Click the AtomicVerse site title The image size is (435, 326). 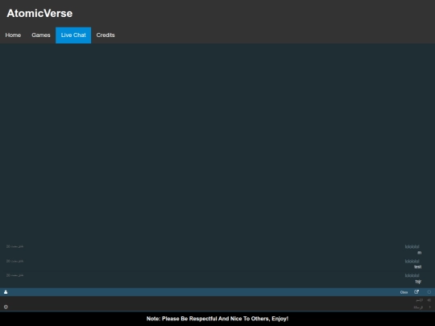(x=39, y=14)
